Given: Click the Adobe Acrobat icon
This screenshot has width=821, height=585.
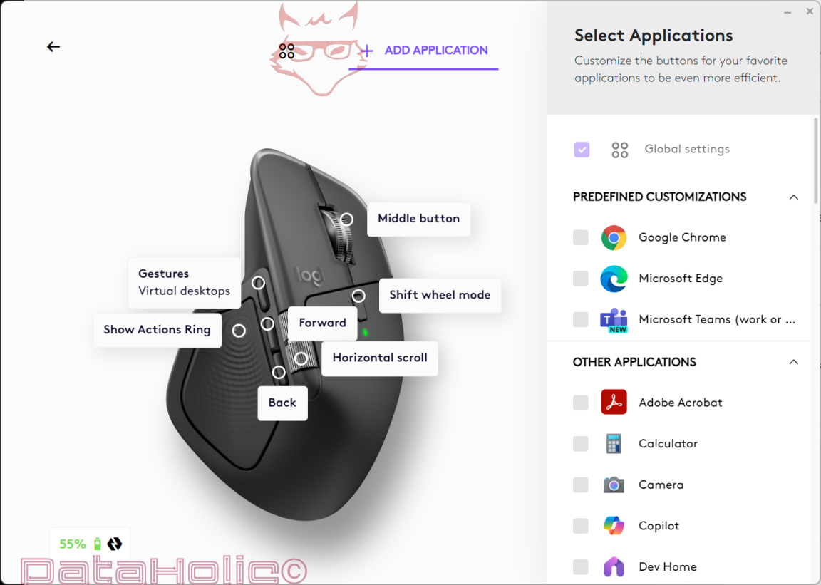Looking at the screenshot, I should (614, 402).
